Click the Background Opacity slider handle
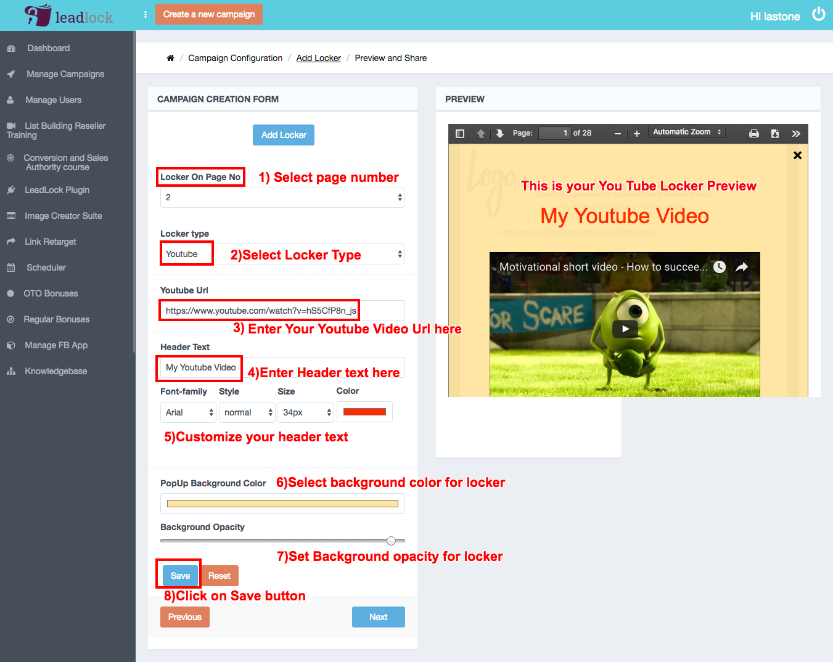Screen dimensions: 833x662 pos(391,541)
